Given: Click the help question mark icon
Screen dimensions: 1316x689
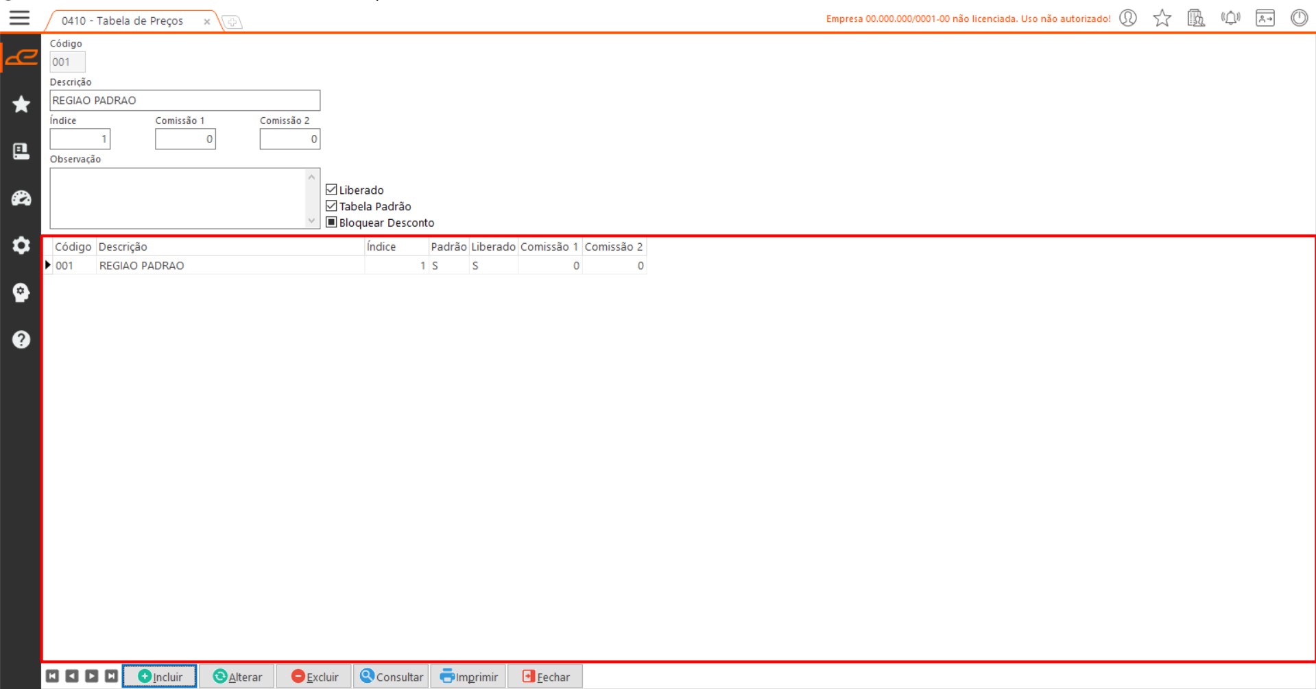Looking at the screenshot, I should [21, 340].
